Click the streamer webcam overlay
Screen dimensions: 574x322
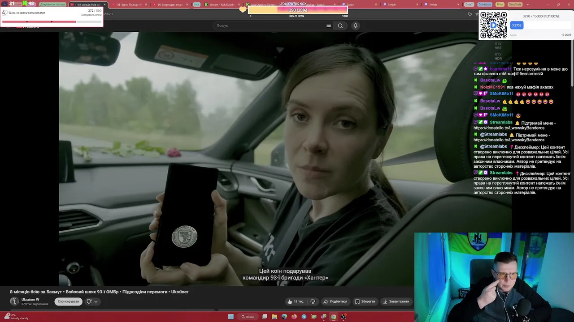[494, 277]
